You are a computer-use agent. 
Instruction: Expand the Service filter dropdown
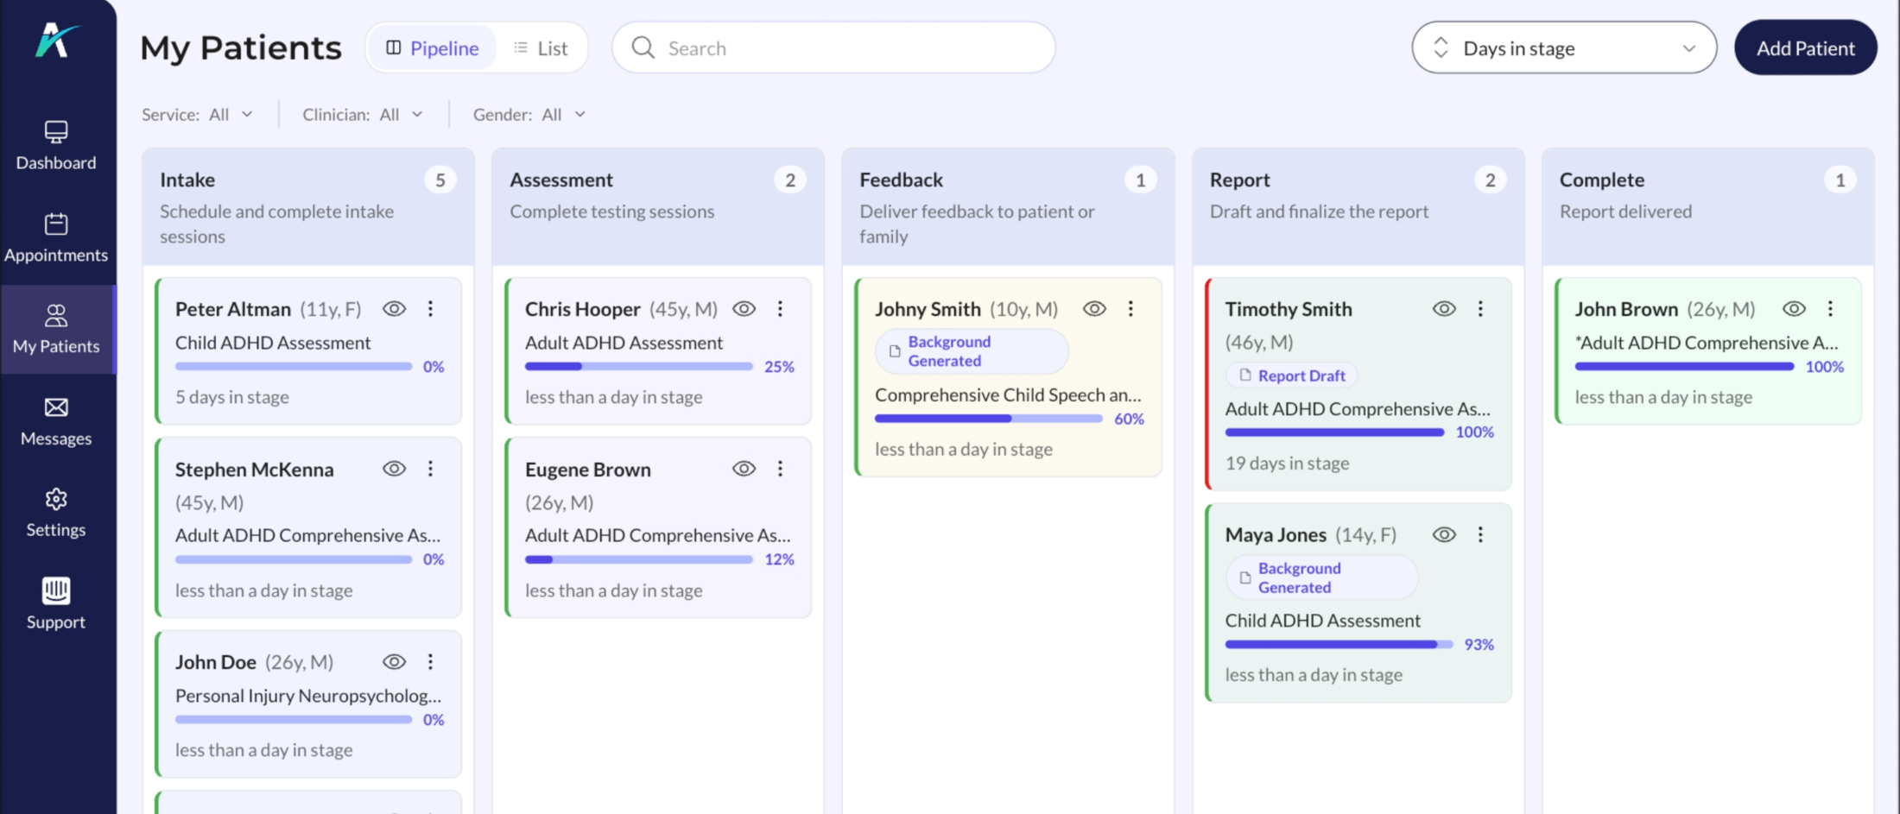click(x=198, y=115)
